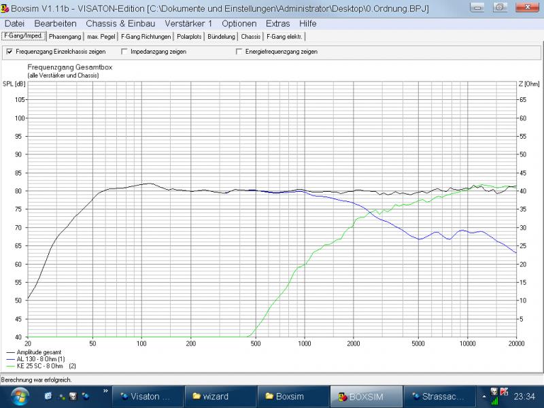Open the F-Gang elektr. tab

coord(284,36)
